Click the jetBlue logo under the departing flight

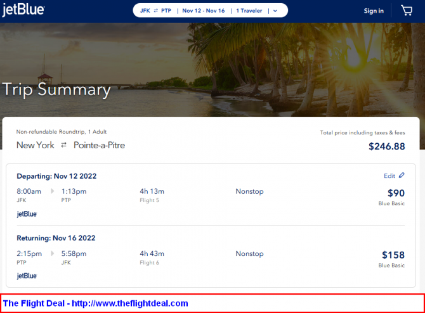click(x=27, y=214)
